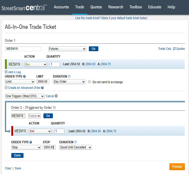Go to the Research menu
The height and width of the screenshot is (174, 189).
[116, 7]
